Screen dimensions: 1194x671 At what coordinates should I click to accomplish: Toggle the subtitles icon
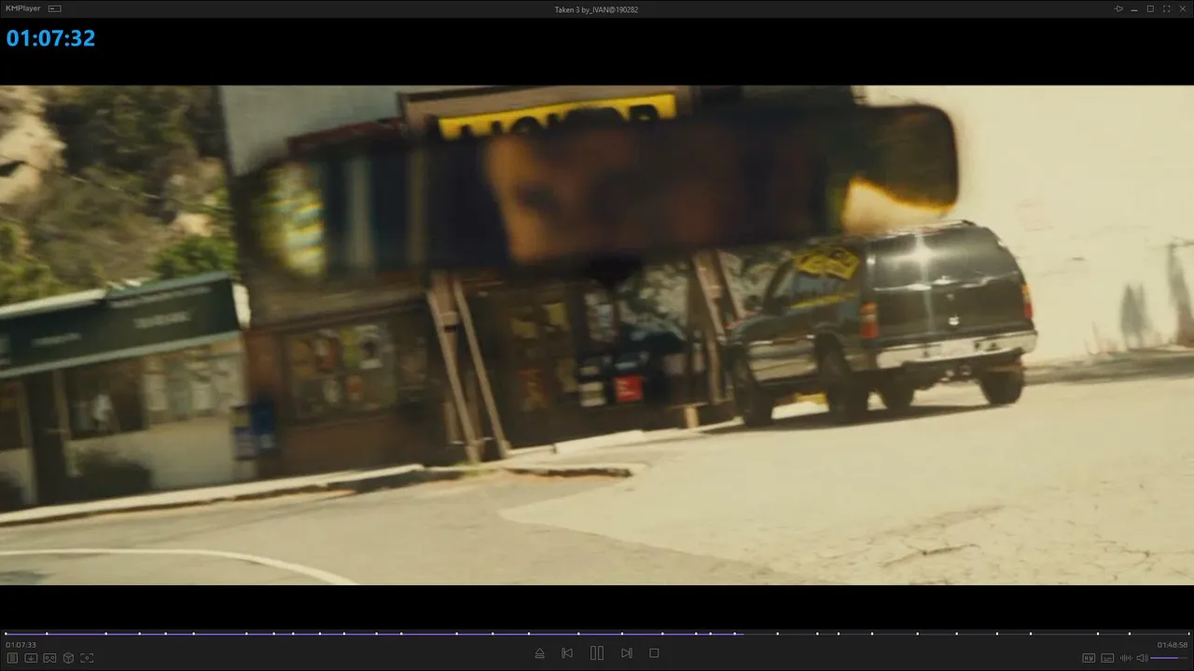point(1107,658)
